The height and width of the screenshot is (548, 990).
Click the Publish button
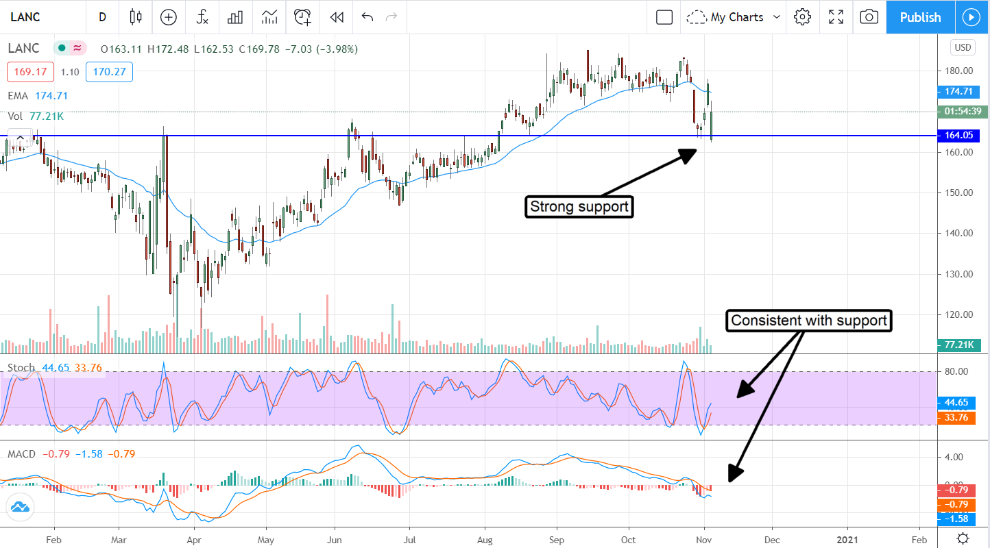920,17
